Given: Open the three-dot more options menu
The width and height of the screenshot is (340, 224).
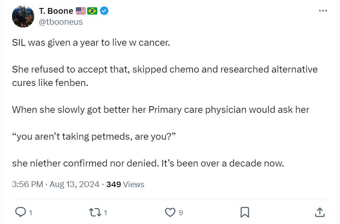Looking at the screenshot, I should pyautogui.click(x=323, y=11).
